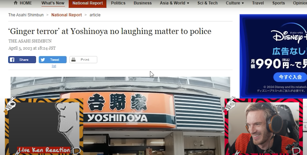Switch to the Sci & Tech section
Viewport: 307px width, 155px height.
pyautogui.click(x=207, y=3)
